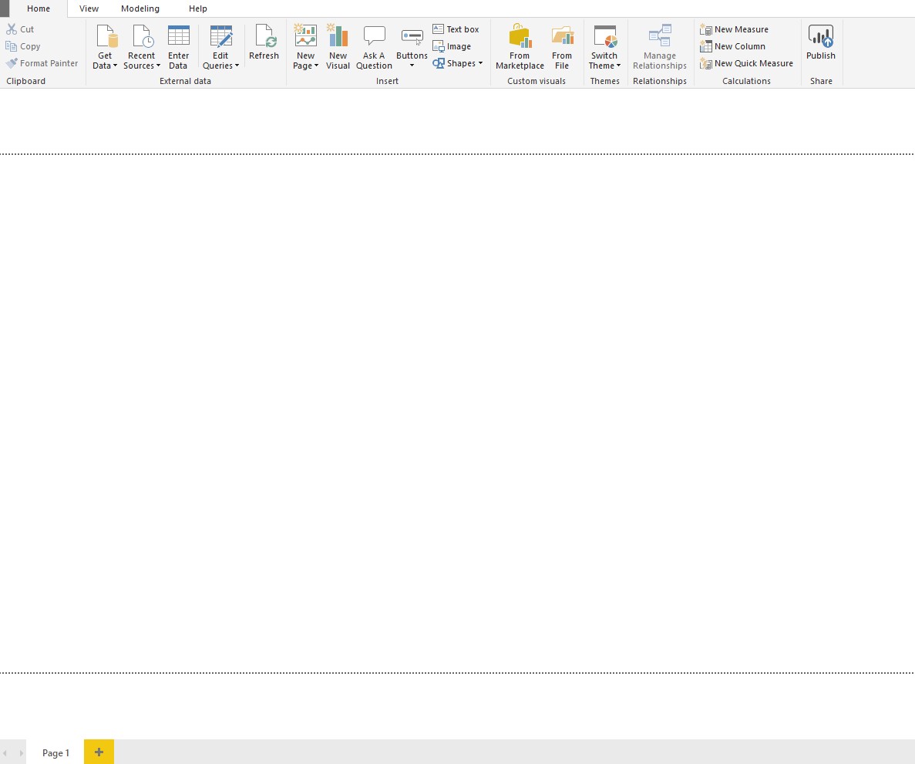Switch to the View tab
The height and width of the screenshot is (764, 915).
click(x=89, y=8)
